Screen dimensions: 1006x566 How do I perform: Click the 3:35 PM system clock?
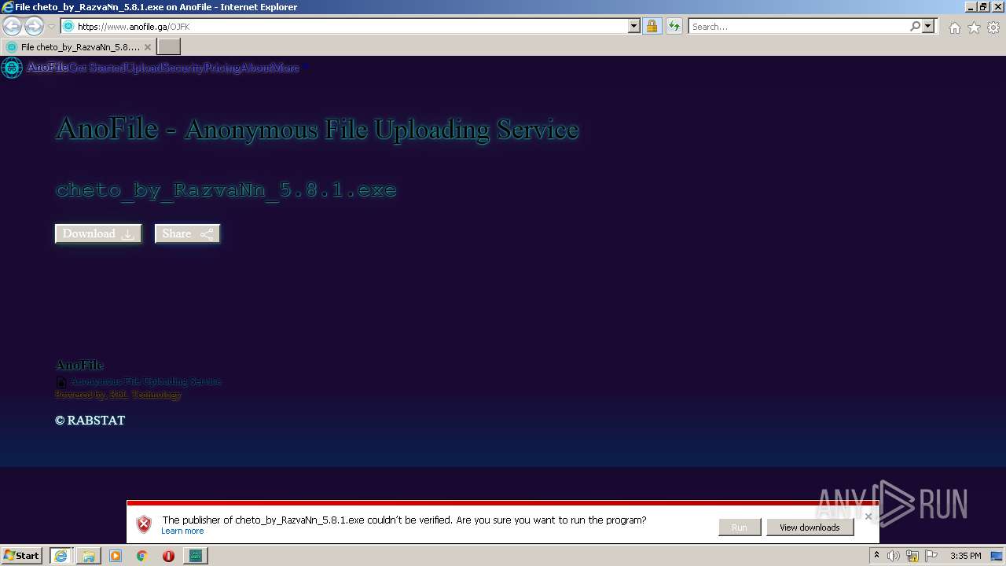pyautogui.click(x=965, y=556)
